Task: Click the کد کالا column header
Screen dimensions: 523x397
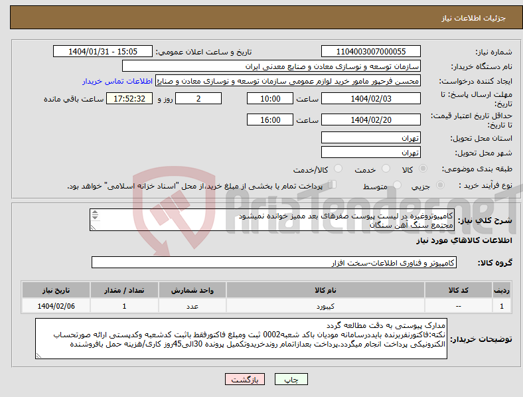Action: click(x=459, y=290)
